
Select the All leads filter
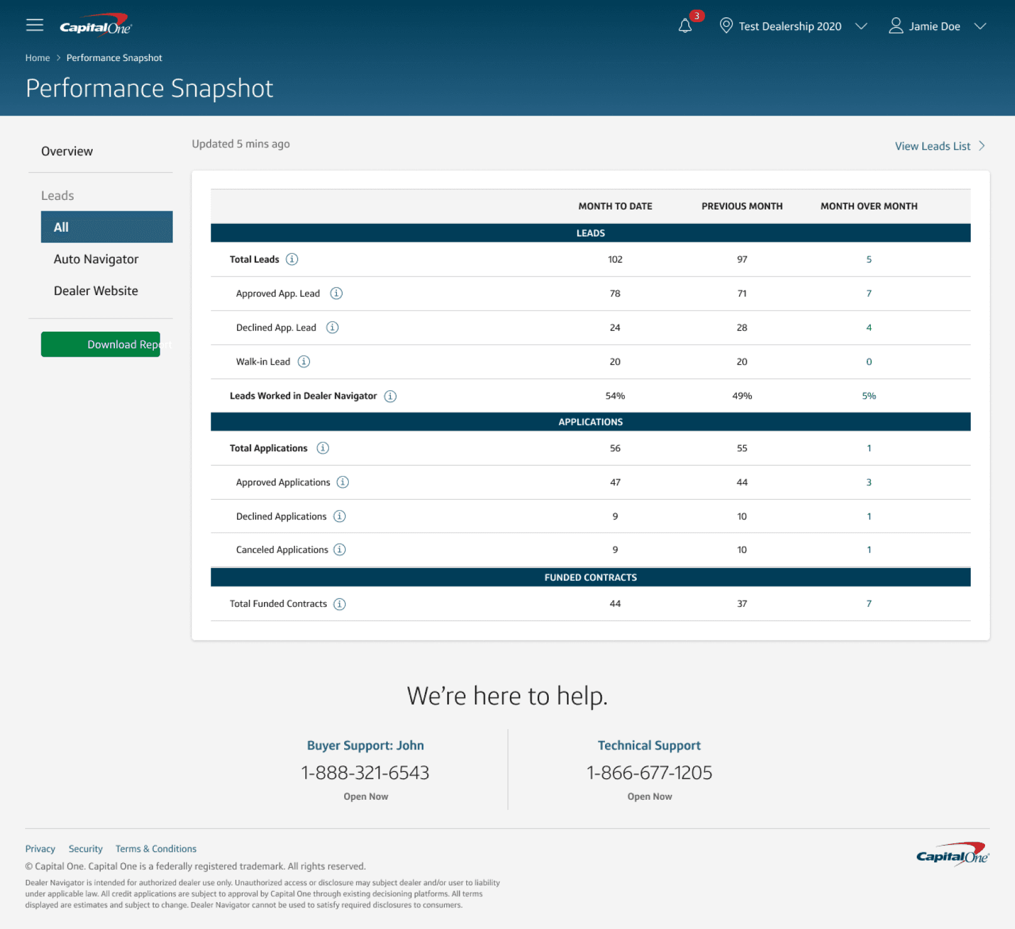pos(107,227)
